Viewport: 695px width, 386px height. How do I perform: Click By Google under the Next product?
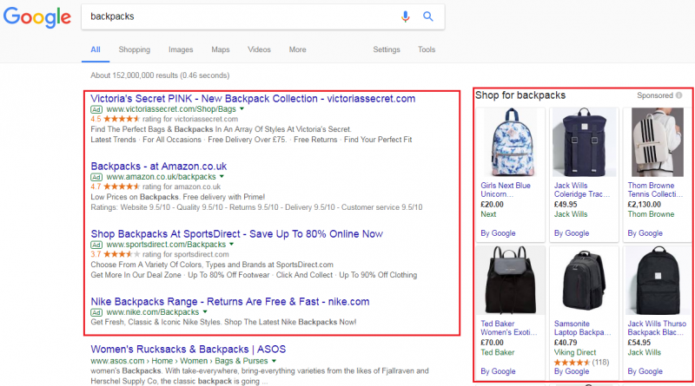(498, 233)
